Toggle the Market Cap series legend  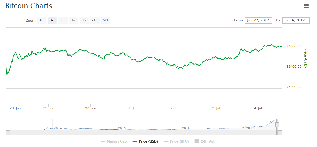[114, 141]
